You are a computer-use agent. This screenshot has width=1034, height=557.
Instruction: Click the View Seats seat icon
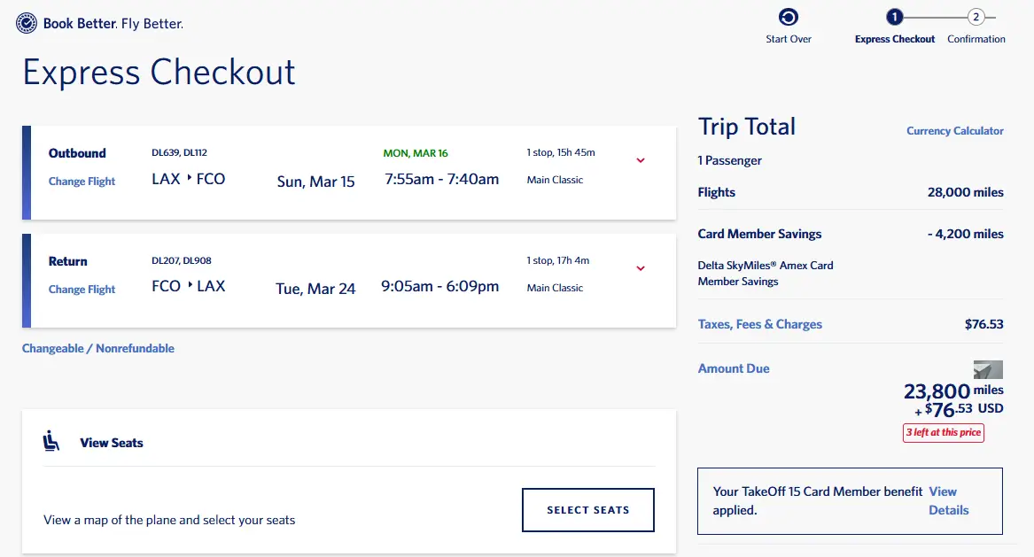tap(51, 441)
